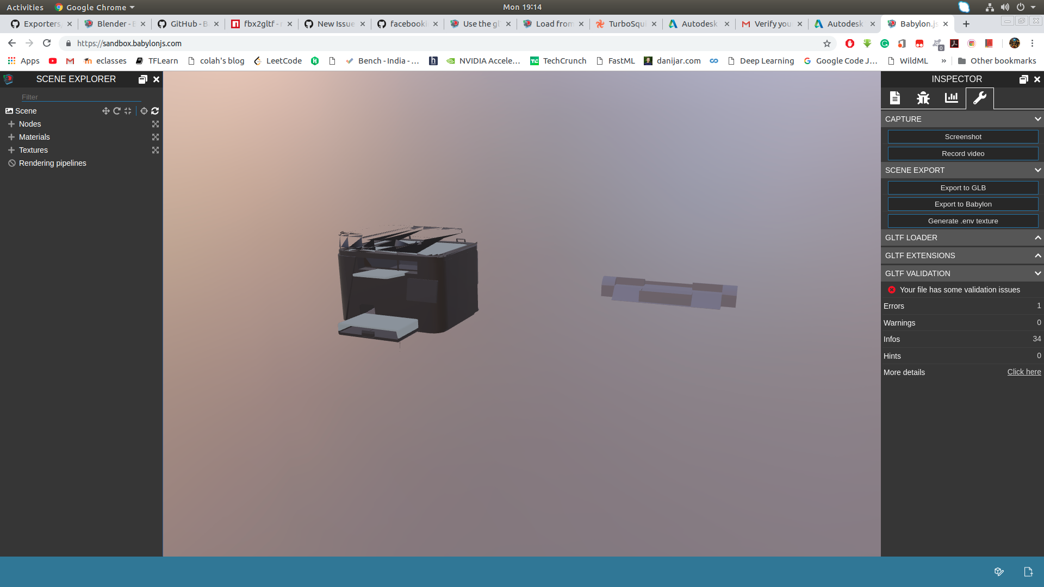
Task: Collapse the SCENE EXPORT section header
Action: (x=1038, y=170)
